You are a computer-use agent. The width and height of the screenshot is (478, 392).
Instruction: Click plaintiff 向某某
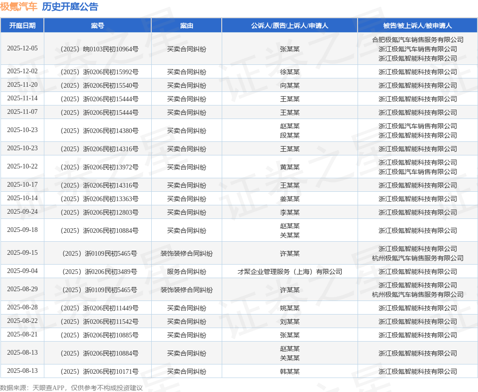pyautogui.click(x=289, y=86)
